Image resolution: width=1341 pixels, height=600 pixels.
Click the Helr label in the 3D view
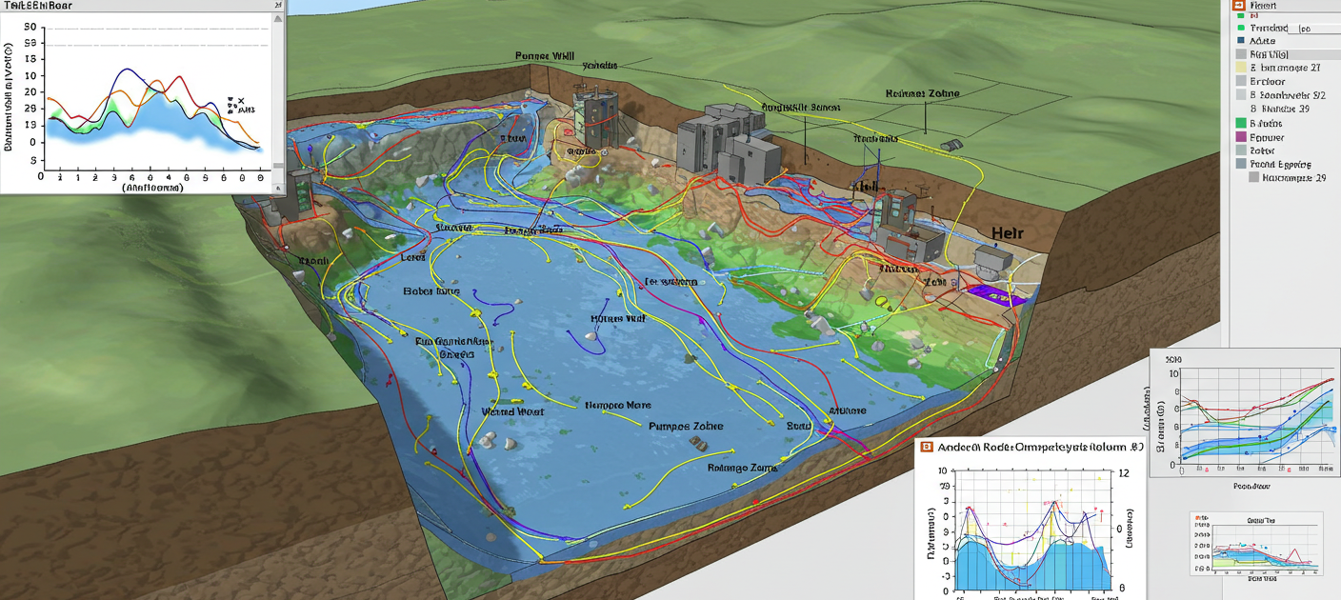click(x=1007, y=233)
